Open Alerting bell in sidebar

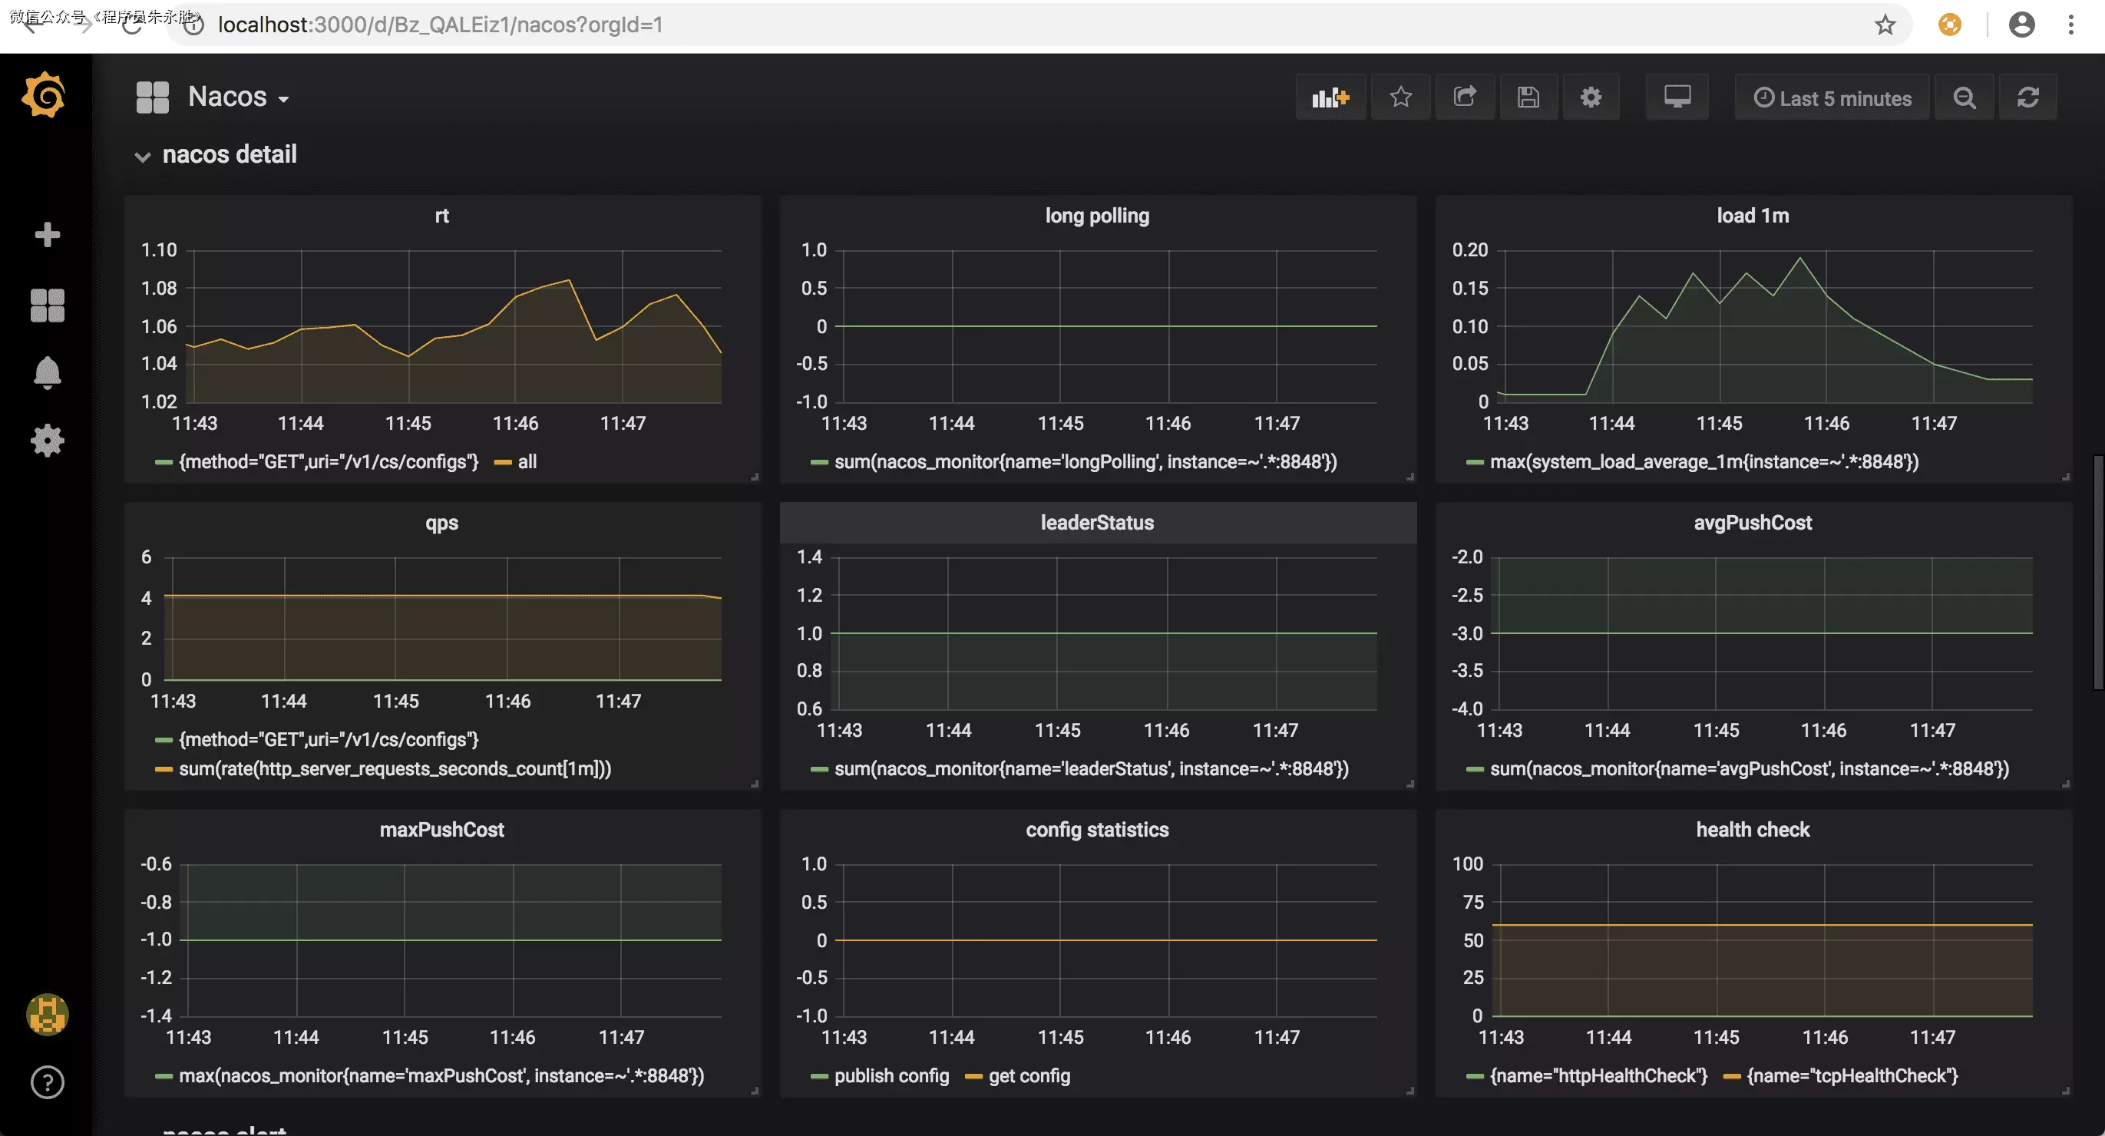48,373
